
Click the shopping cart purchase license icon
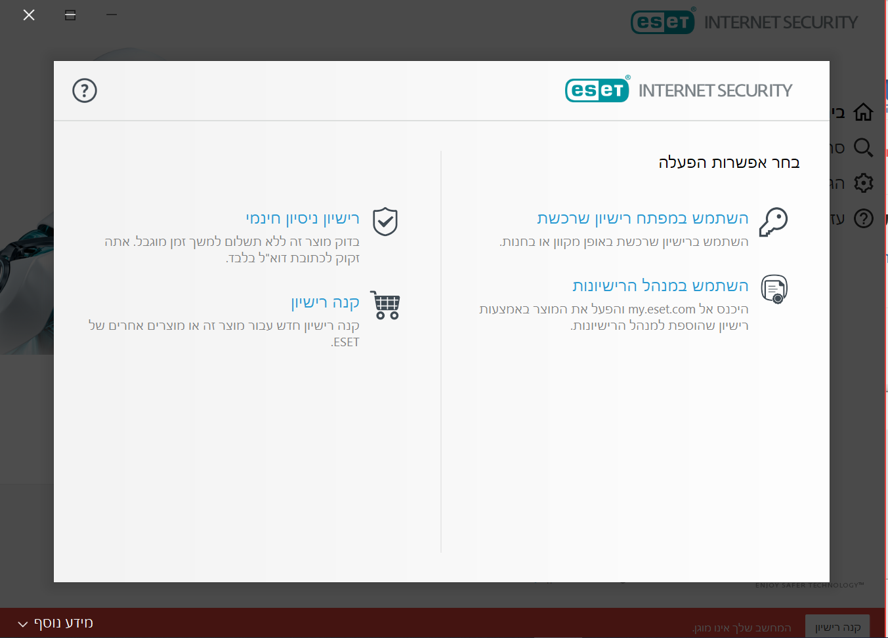(385, 305)
